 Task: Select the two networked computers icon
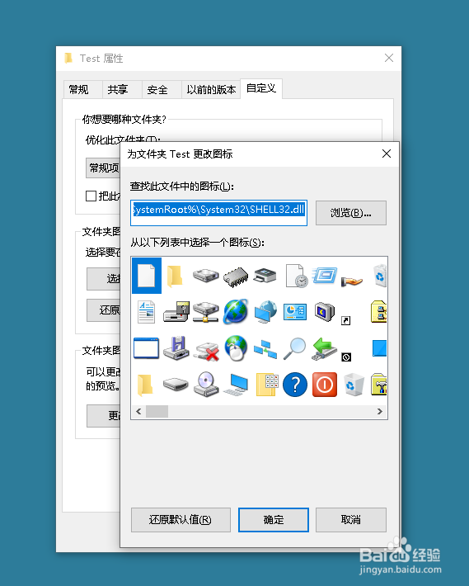click(x=265, y=349)
